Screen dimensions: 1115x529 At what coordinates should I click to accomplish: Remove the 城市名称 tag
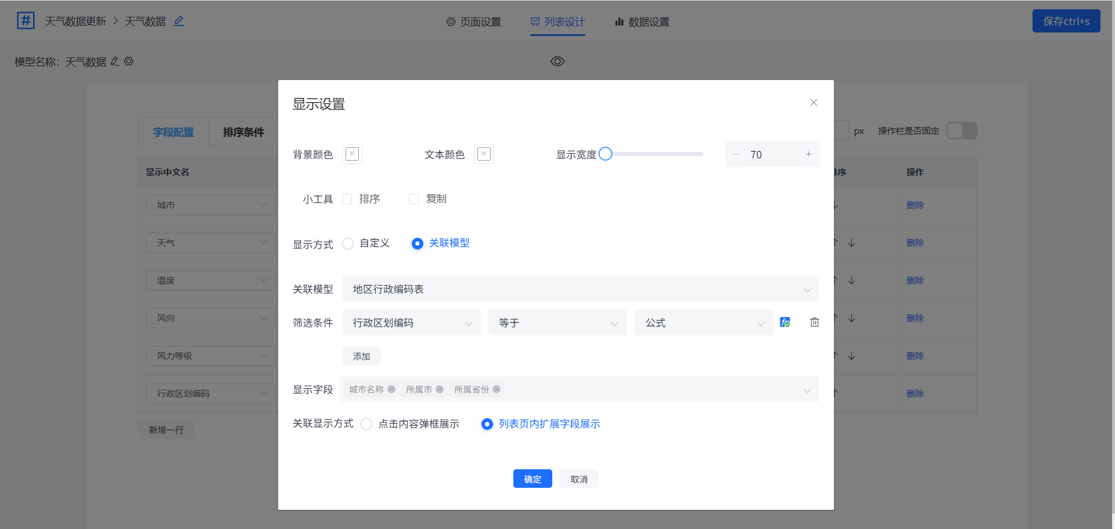pyautogui.click(x=391, y=389)
